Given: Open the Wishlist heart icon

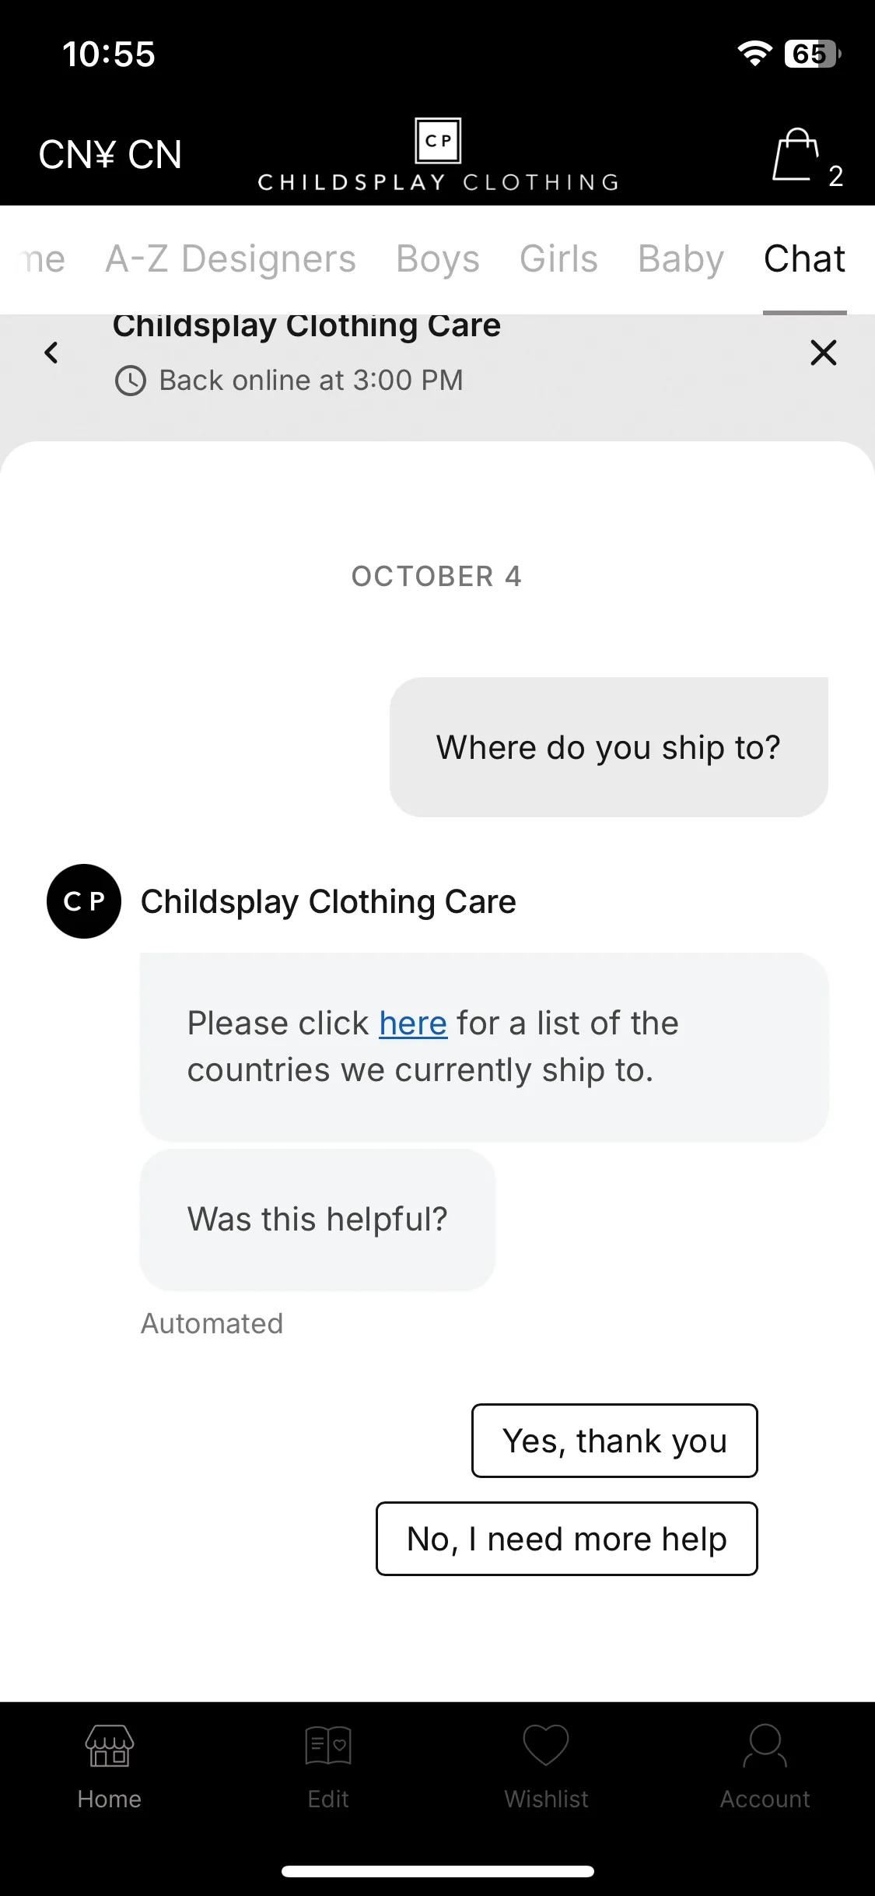Looking at the screenshot, I should [x=546, y=1745].
